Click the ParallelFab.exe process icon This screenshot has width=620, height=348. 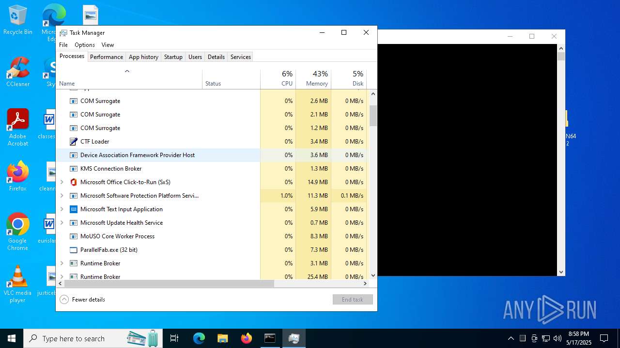(74, 250)
